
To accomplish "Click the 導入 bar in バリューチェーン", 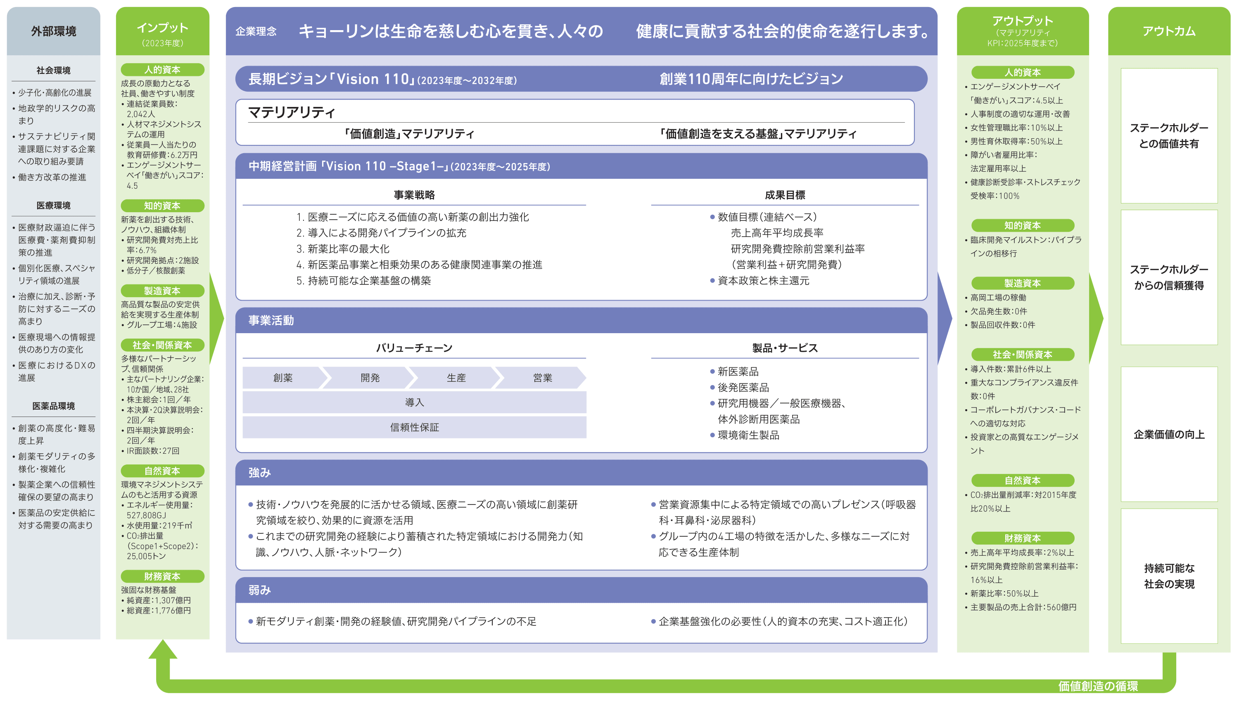I will [414, 403].
